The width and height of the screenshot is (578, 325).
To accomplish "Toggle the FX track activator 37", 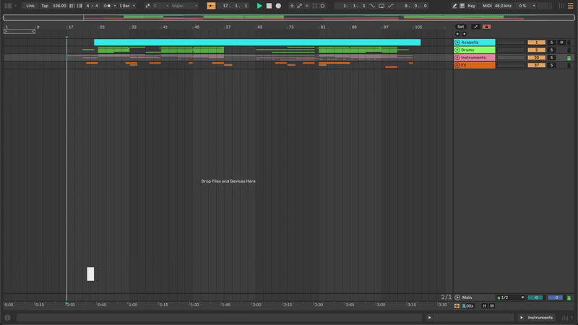I will click(x=536, y=65).
